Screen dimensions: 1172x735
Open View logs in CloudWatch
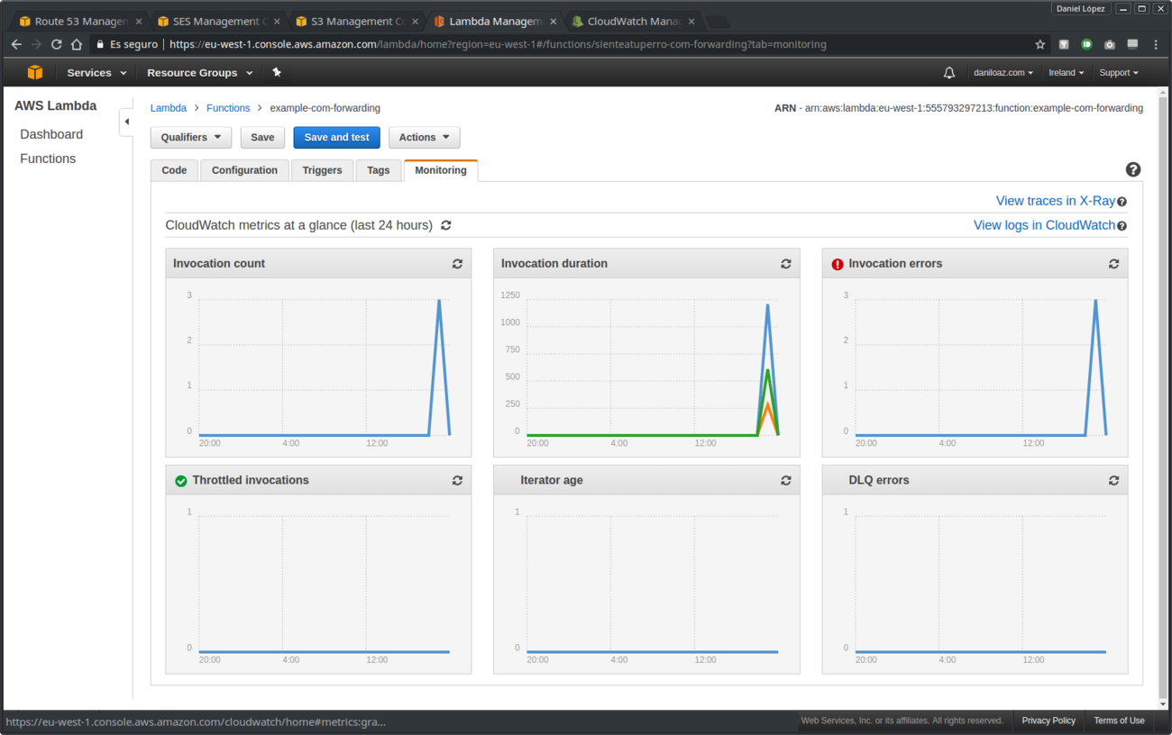[x=1042, y=225]
